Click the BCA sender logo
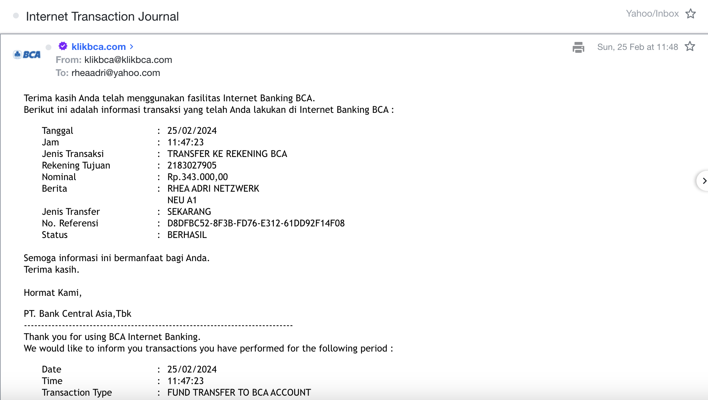This screenshot has width=708, height=400. point(27,55)
